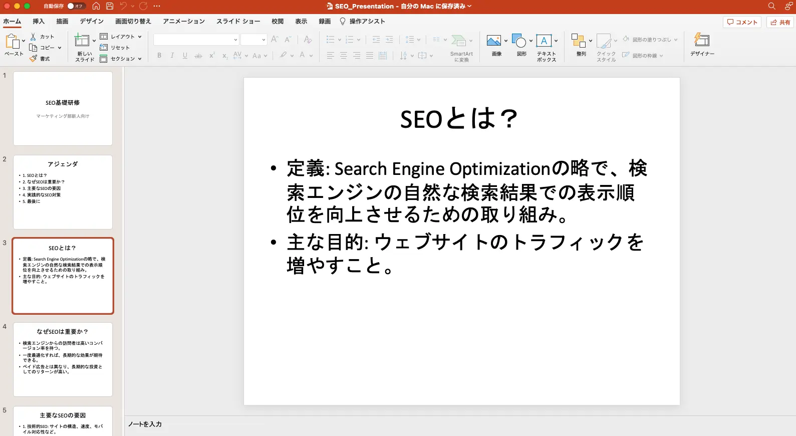Open the Paste options arrow
Screen dimensions: 796x436
coord(24,41)
